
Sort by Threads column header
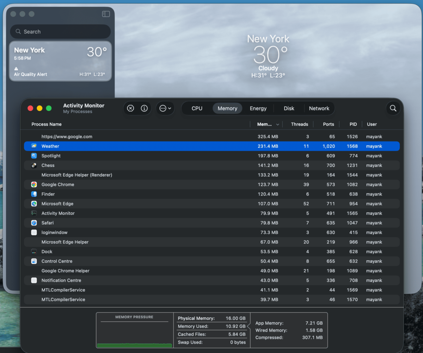point(300,124)
